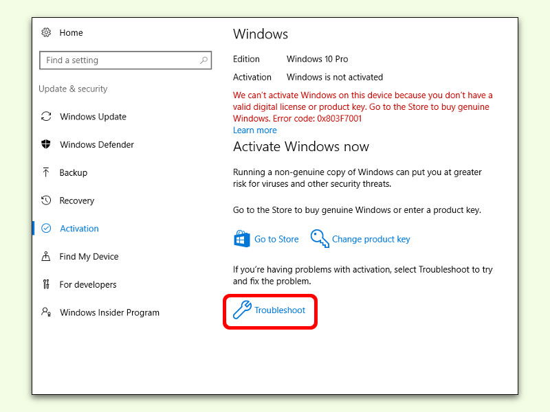Open the Windows Defender section

point(97,145)
